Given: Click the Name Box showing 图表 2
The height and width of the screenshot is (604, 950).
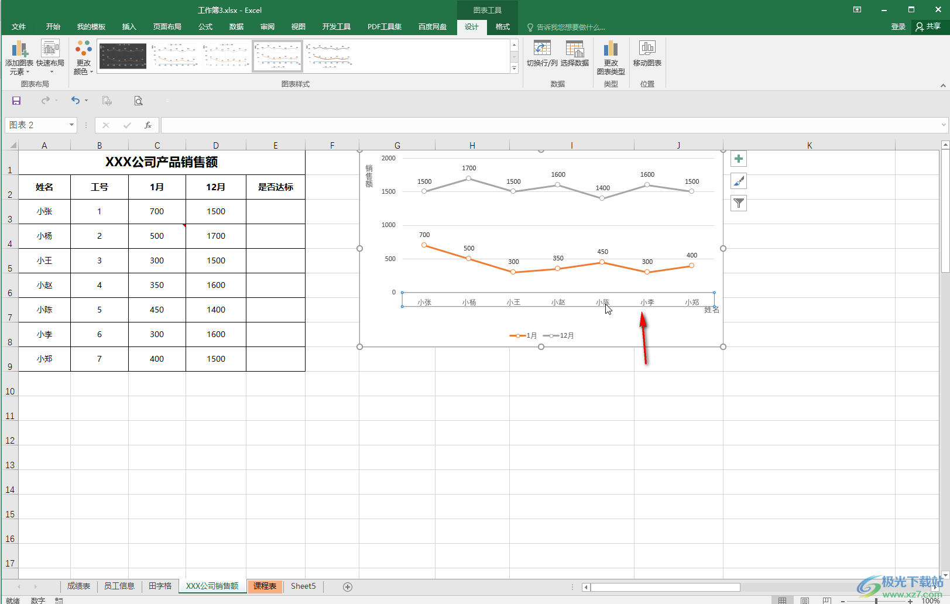Looking at the screenshot, I should coord(36,125).
